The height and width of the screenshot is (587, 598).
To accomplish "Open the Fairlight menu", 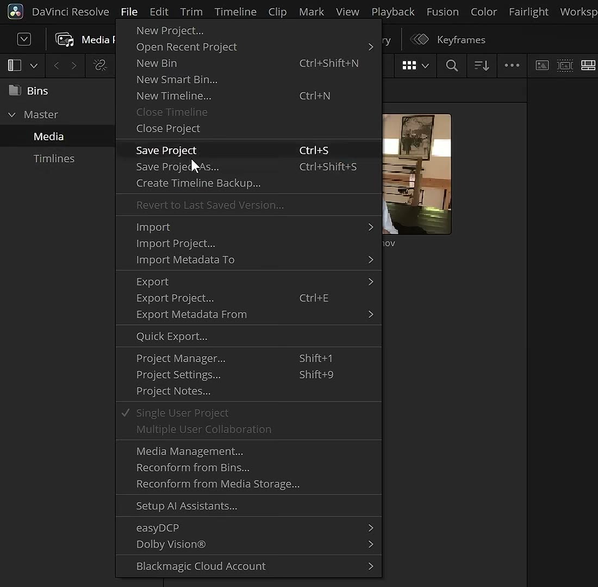I will click(x=528, y=12).
